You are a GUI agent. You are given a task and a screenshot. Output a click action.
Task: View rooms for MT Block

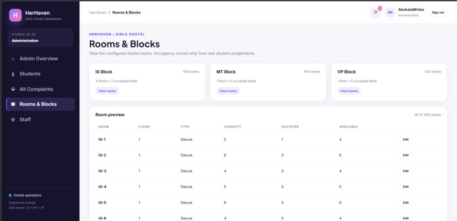coord(228,91)
